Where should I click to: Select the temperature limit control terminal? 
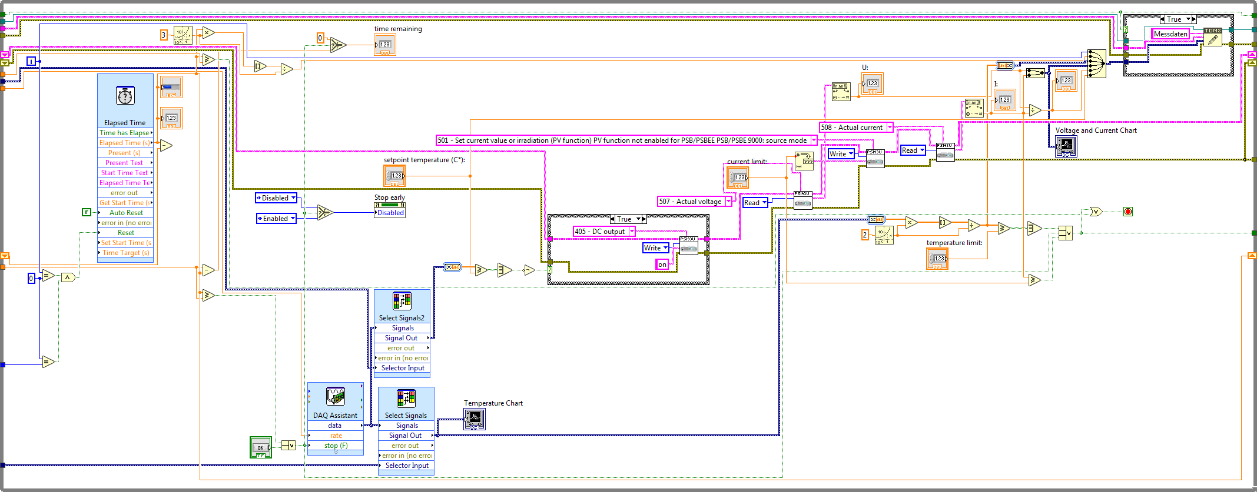937,259
